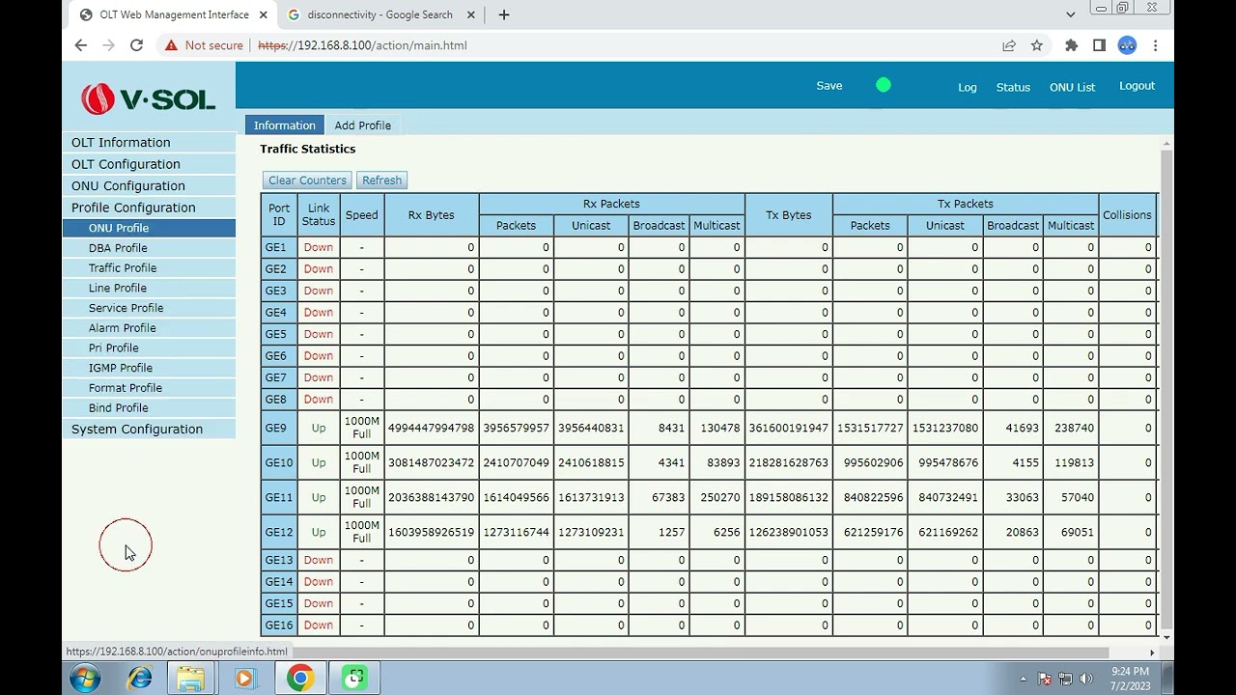Select Traffic Profile in sidebar
The width and height of the screenshot is (1236, 695).
[150, 268]
